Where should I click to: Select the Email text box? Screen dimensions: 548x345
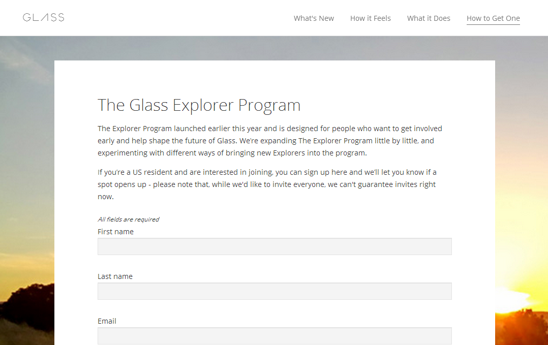(x=275, y=336)
